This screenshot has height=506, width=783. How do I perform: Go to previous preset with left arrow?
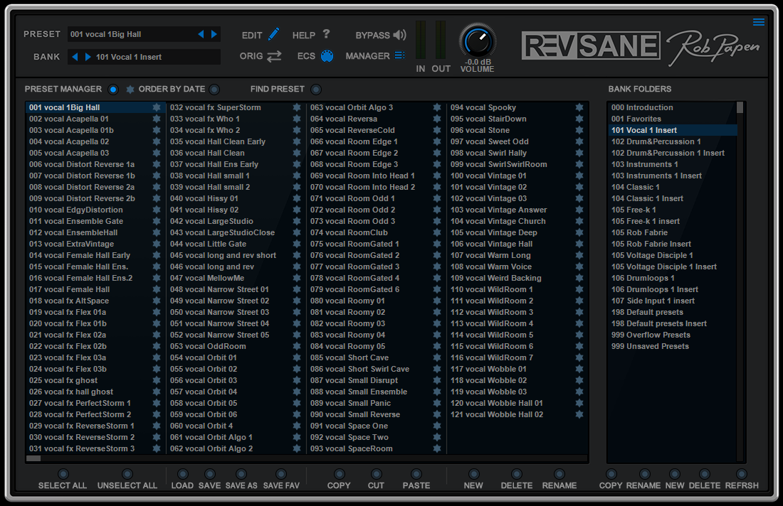[201, 34]
